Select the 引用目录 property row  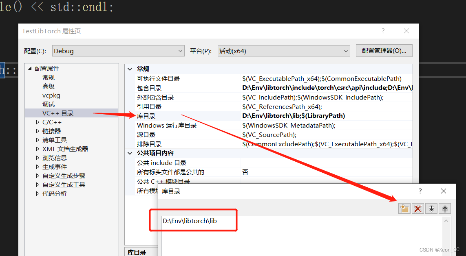pyautogui.click(x=274, y=106)
